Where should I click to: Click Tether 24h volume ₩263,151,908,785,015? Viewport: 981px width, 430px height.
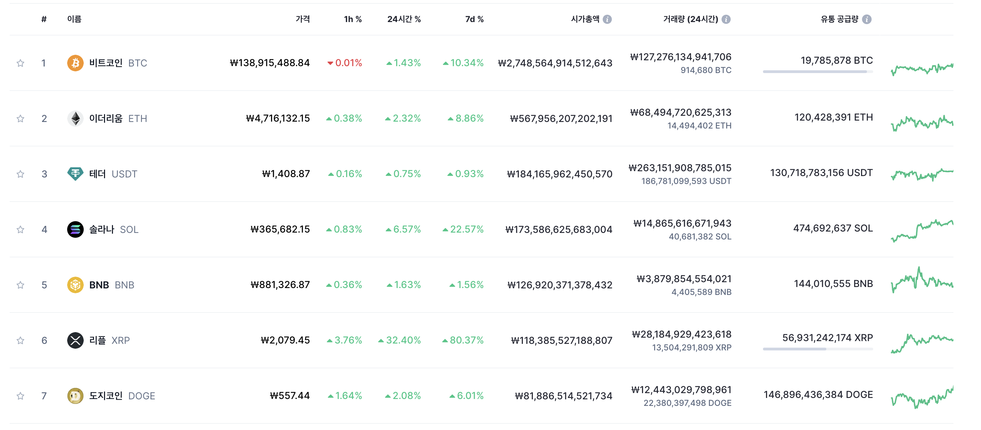pyautogui.click(x=680, y=168)
